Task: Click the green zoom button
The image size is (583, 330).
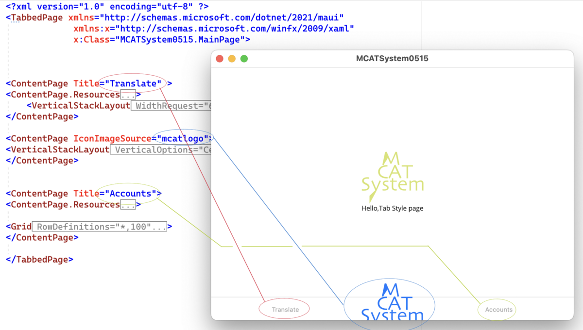Action: pos(244,58)
